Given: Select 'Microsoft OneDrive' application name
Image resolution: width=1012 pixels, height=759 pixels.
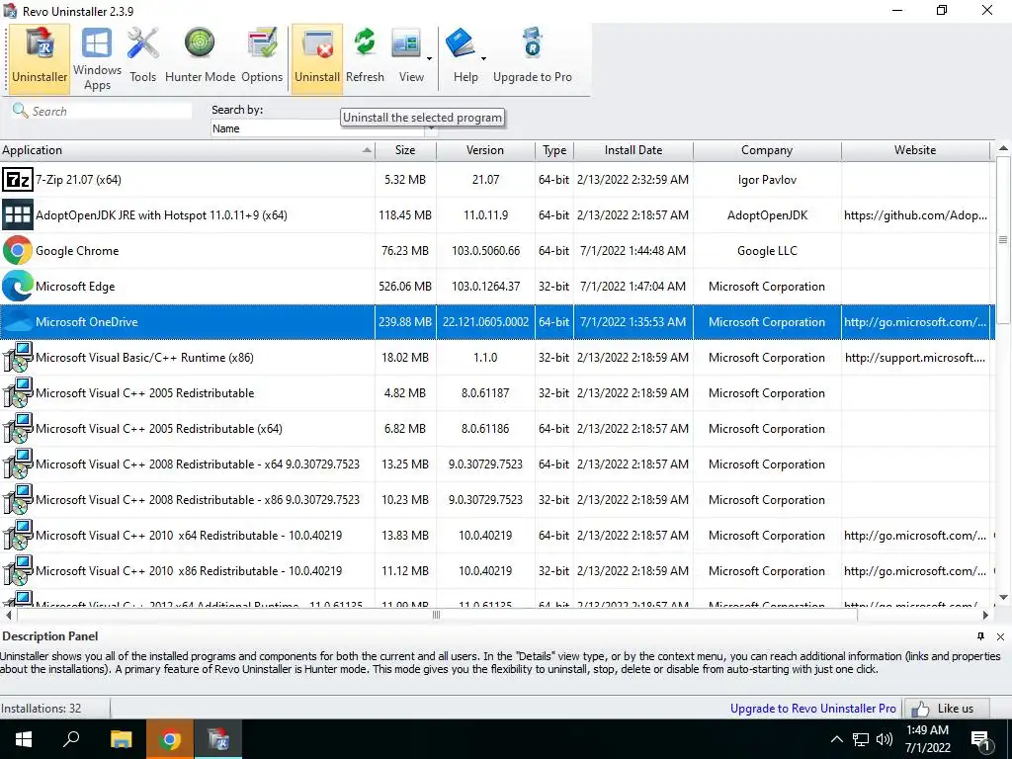Looking at the screenshot, I should pos(87,321).
